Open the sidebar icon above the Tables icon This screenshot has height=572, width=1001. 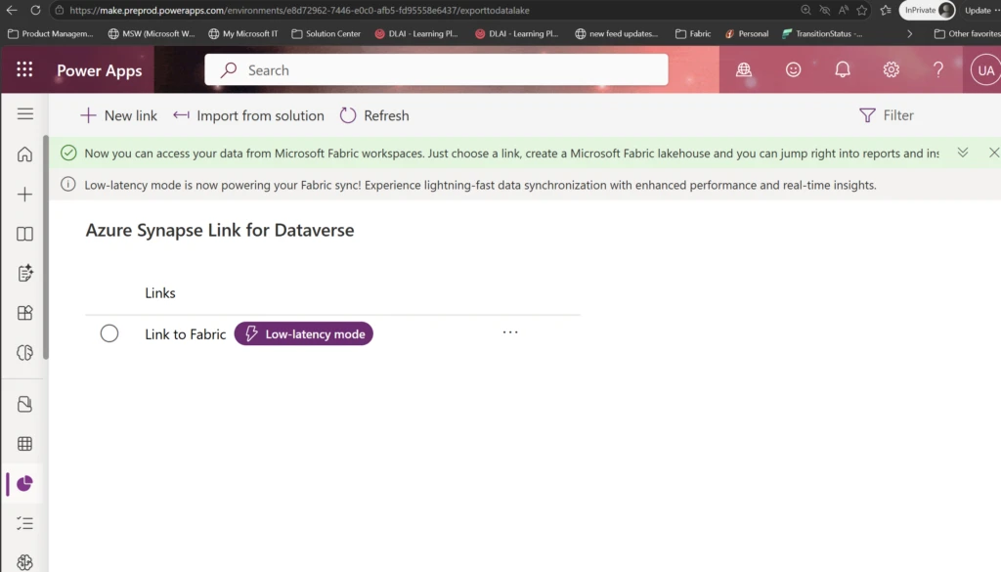click(24, 404)
